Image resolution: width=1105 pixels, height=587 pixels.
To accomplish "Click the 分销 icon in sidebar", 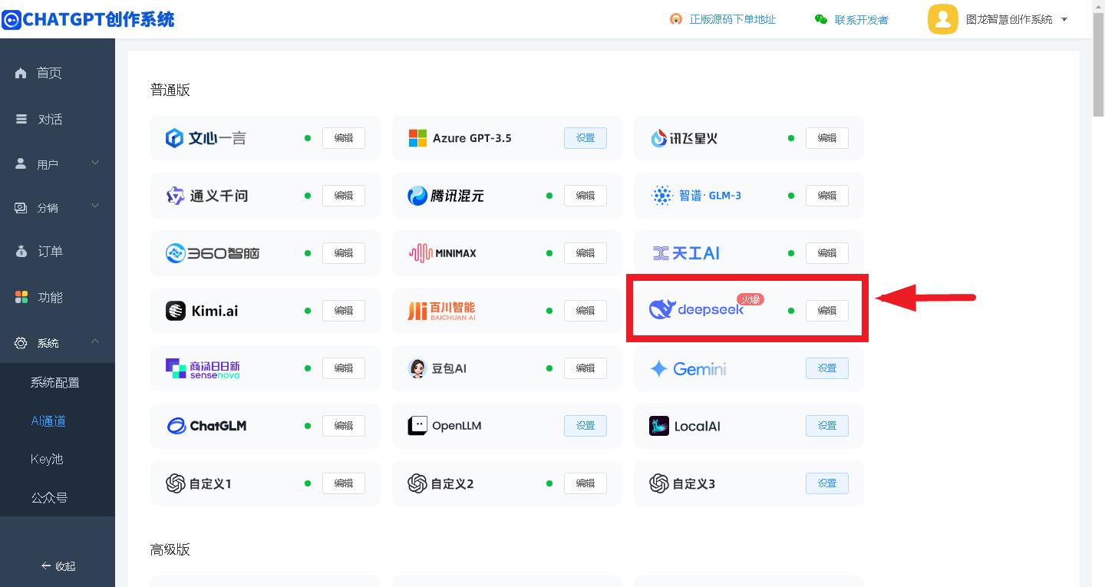I will click(x=21, y=207).
